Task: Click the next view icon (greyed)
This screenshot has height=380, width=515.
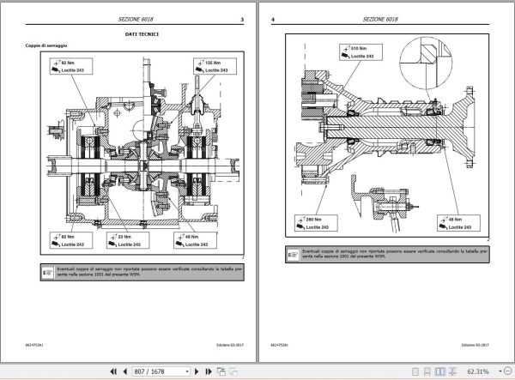Action: tap(233, 371)
